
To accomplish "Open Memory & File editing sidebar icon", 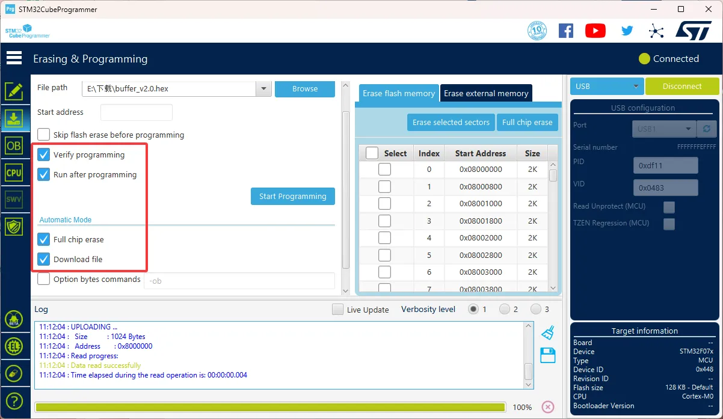I will click(14, 91).
